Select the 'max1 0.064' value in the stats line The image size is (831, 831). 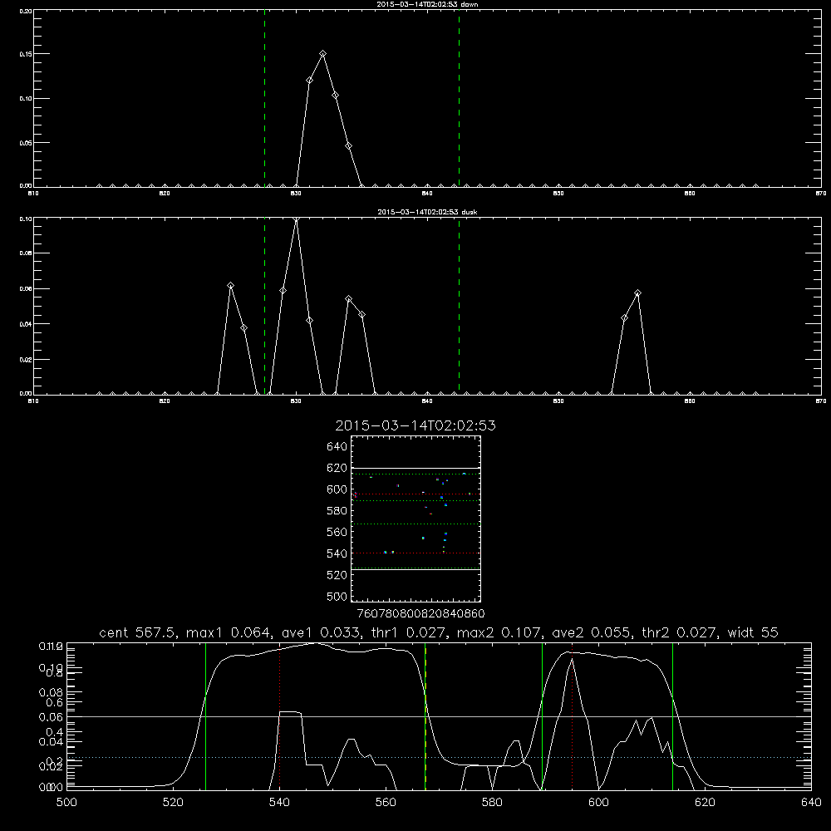coord(229,632)
